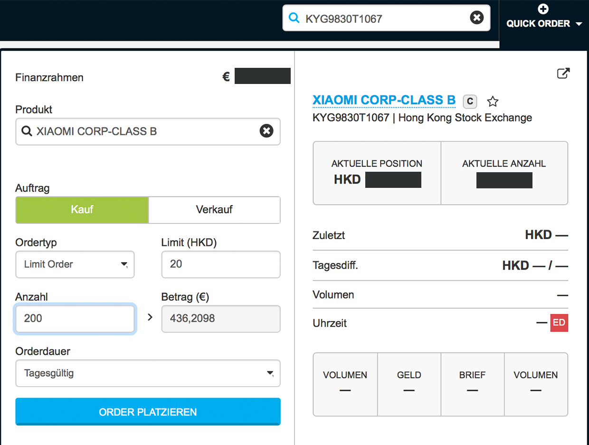Add Xiaomi to favorites with star icon

click(493, 101)
